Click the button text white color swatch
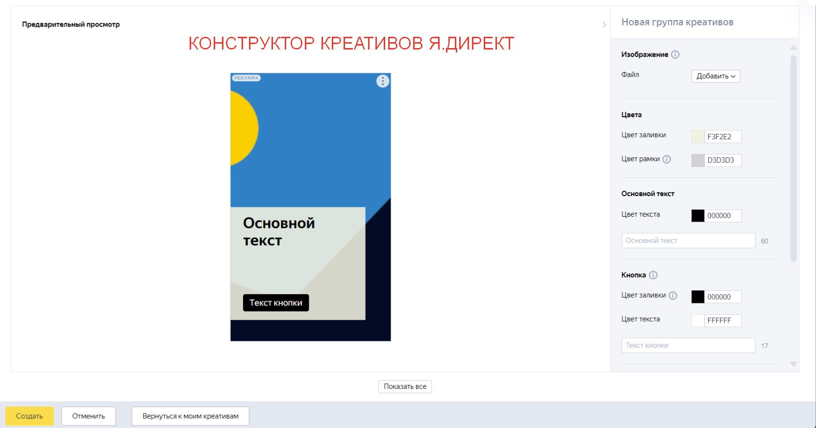The image size is (816, 428). tap(698, 321)
